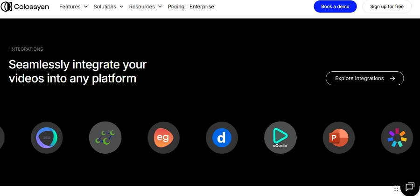Open the Enterprise menu item
This screenshot has height=196, width=420.
[202, 7]
